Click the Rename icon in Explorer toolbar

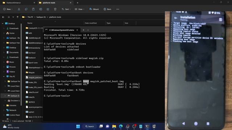pos(41,9)
